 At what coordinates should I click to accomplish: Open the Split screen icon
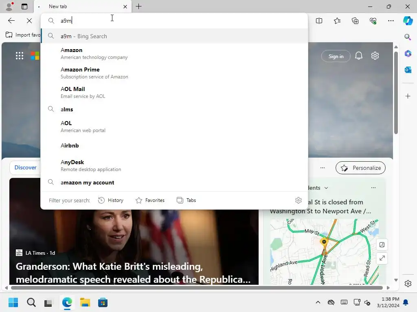click(x=319, y=21)
